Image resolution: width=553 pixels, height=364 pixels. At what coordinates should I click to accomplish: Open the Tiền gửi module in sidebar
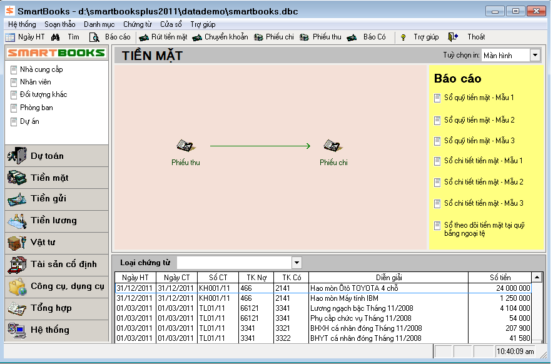tap(57, 200)
